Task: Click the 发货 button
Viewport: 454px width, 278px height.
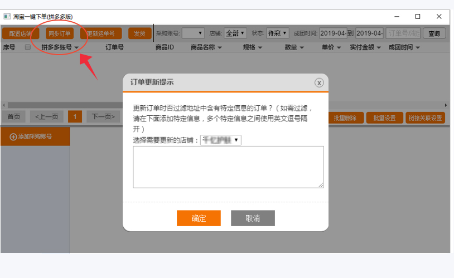Action: [140, 33]
